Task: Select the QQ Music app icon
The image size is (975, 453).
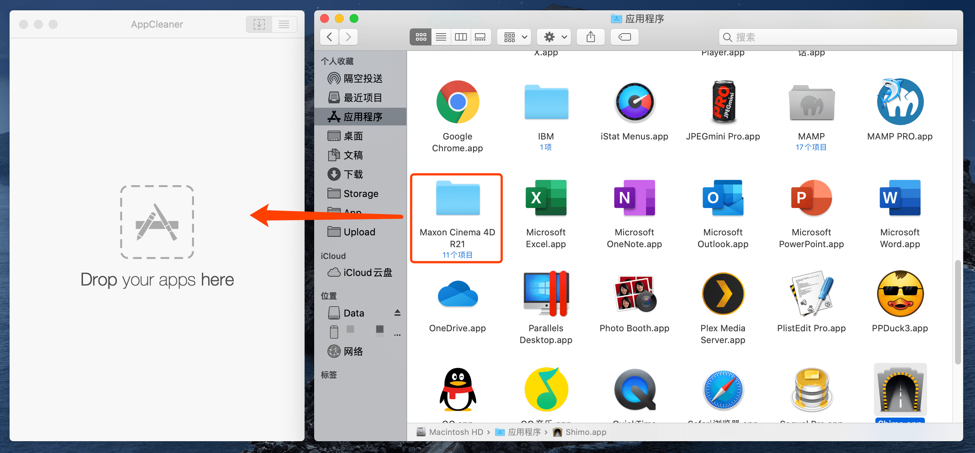Action: (546, 390)
